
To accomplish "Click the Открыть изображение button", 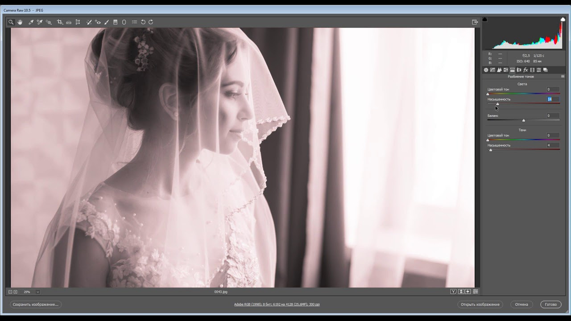I will coord(480,305).
